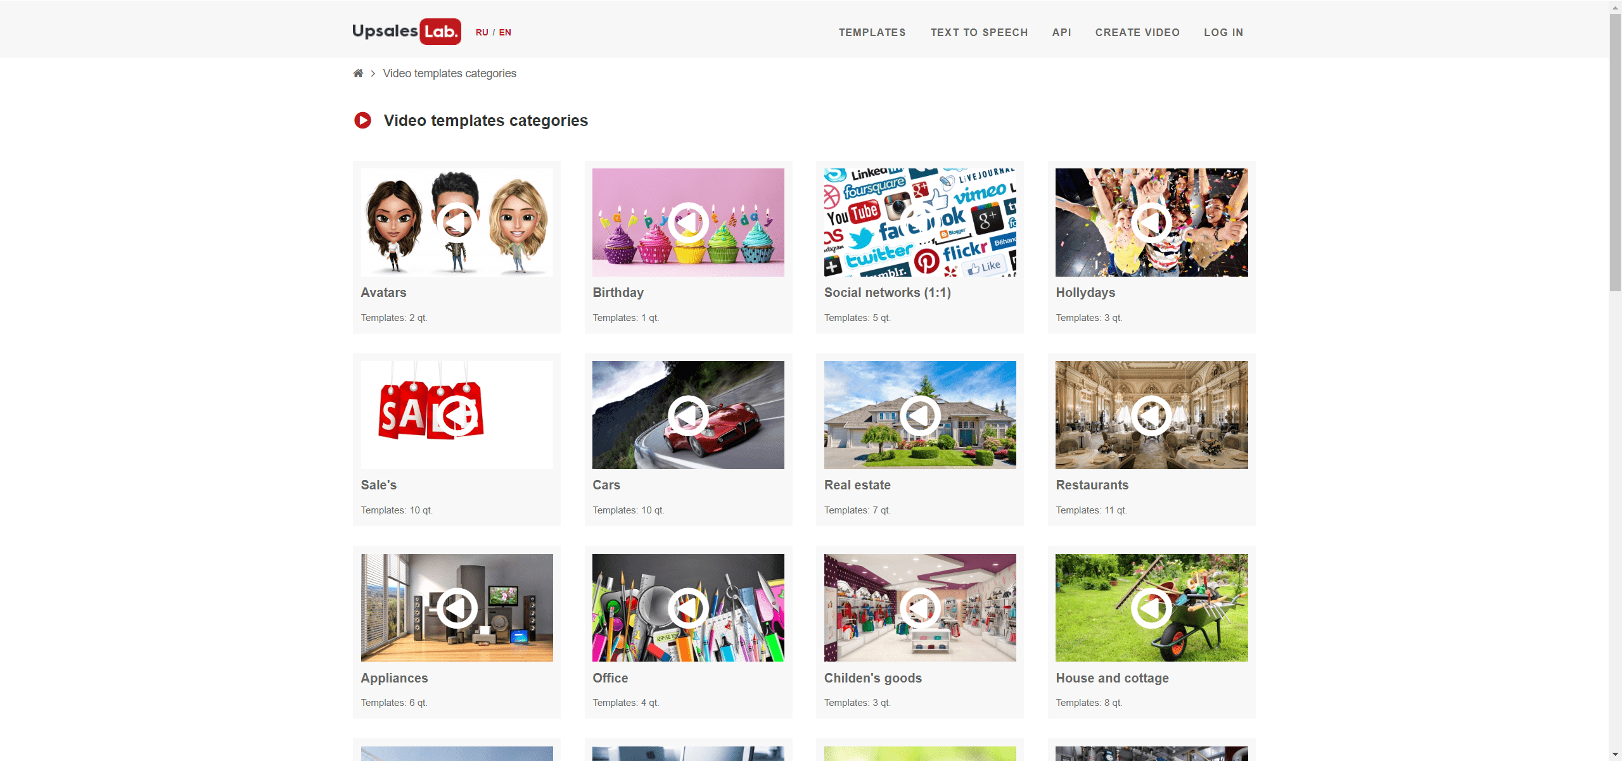The image size is (1622, 761).
Task: Play the Birthday cupcakes preview icon
Action: coord(688,222)
